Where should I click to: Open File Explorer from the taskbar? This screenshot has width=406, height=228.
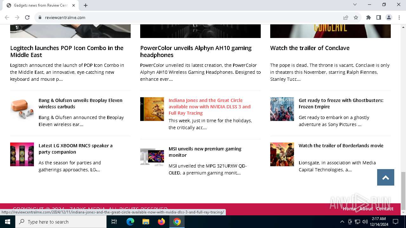click(x=146, y=222)
